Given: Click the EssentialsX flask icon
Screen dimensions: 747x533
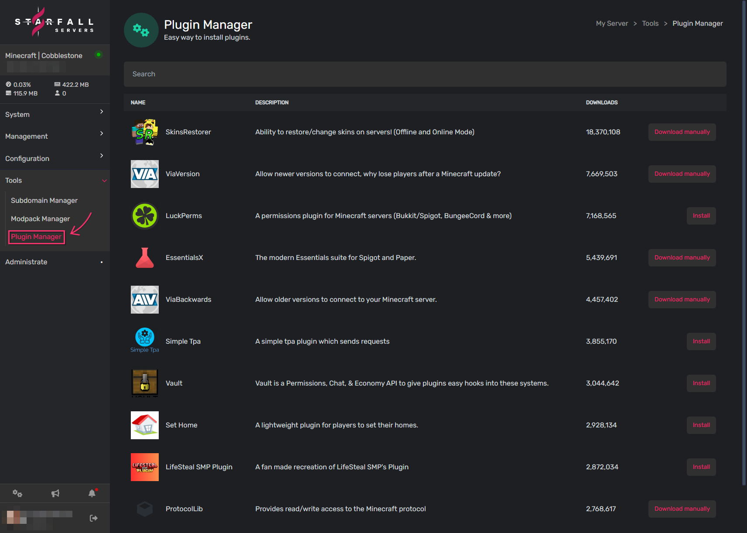Looking at the screenshot, I should [145, 258].
